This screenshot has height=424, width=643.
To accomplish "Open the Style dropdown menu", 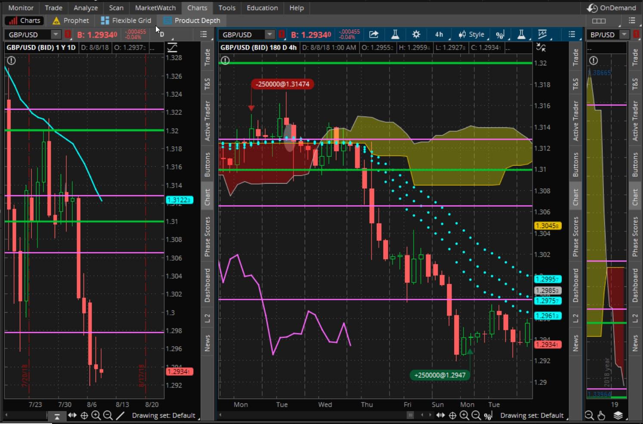I will pyautogui.click(x=472, y=34).
